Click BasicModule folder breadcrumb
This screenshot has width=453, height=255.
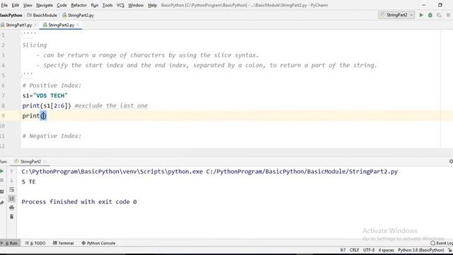(x=42, y=16)
